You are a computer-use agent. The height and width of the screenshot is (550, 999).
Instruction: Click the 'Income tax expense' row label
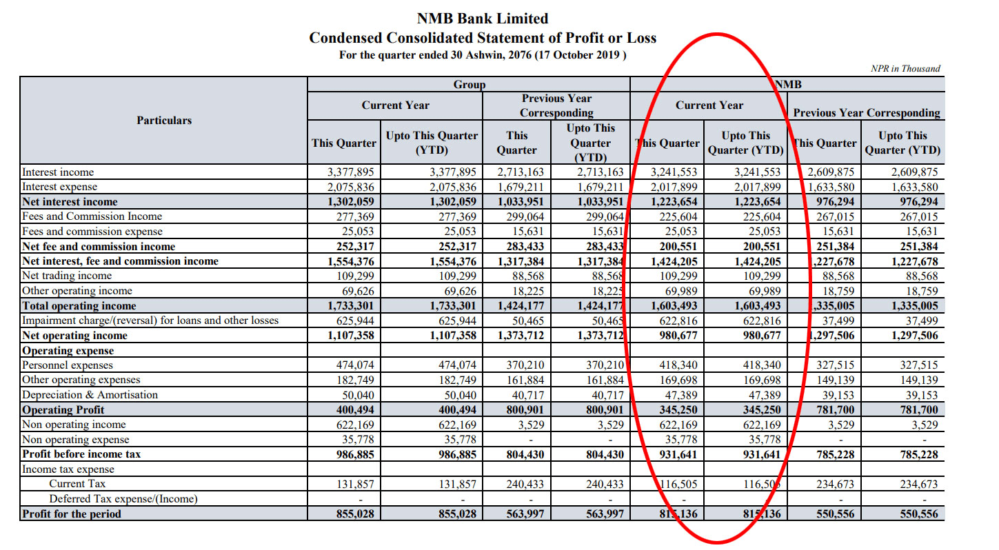pos(68,469)
